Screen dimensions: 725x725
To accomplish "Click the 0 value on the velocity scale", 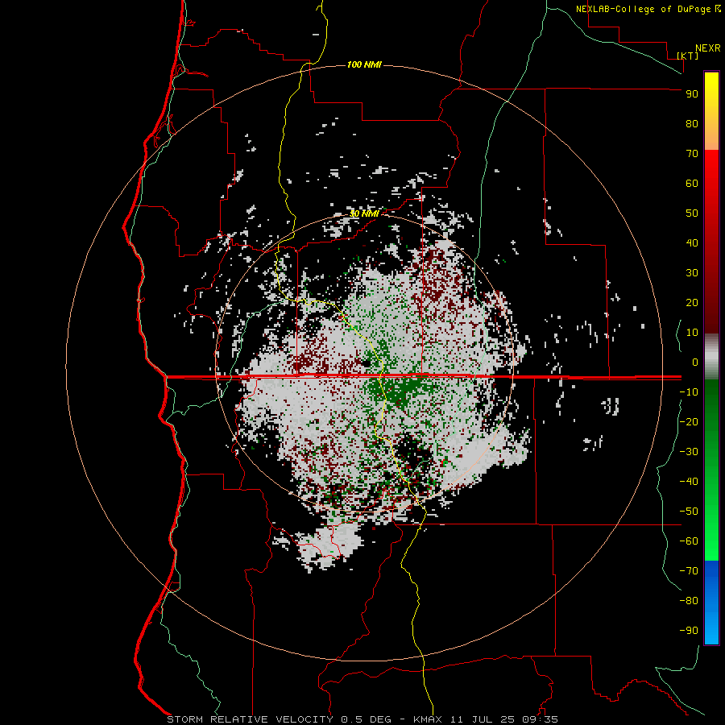I will (x=695, y=362).
